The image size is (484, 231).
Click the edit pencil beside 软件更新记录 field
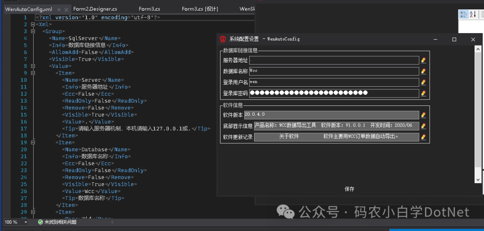pos(423,137)
